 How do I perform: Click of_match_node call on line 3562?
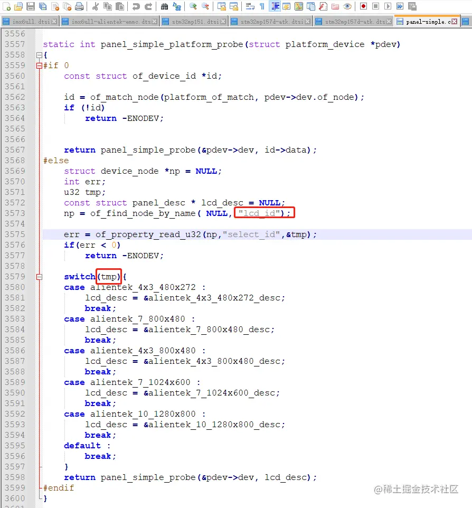coord(125,97)
